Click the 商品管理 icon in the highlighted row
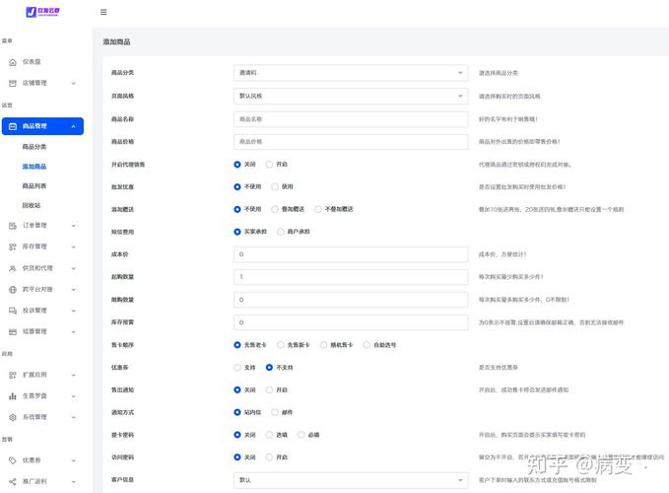Screen dimensions: 669x493 pos(13,126)
